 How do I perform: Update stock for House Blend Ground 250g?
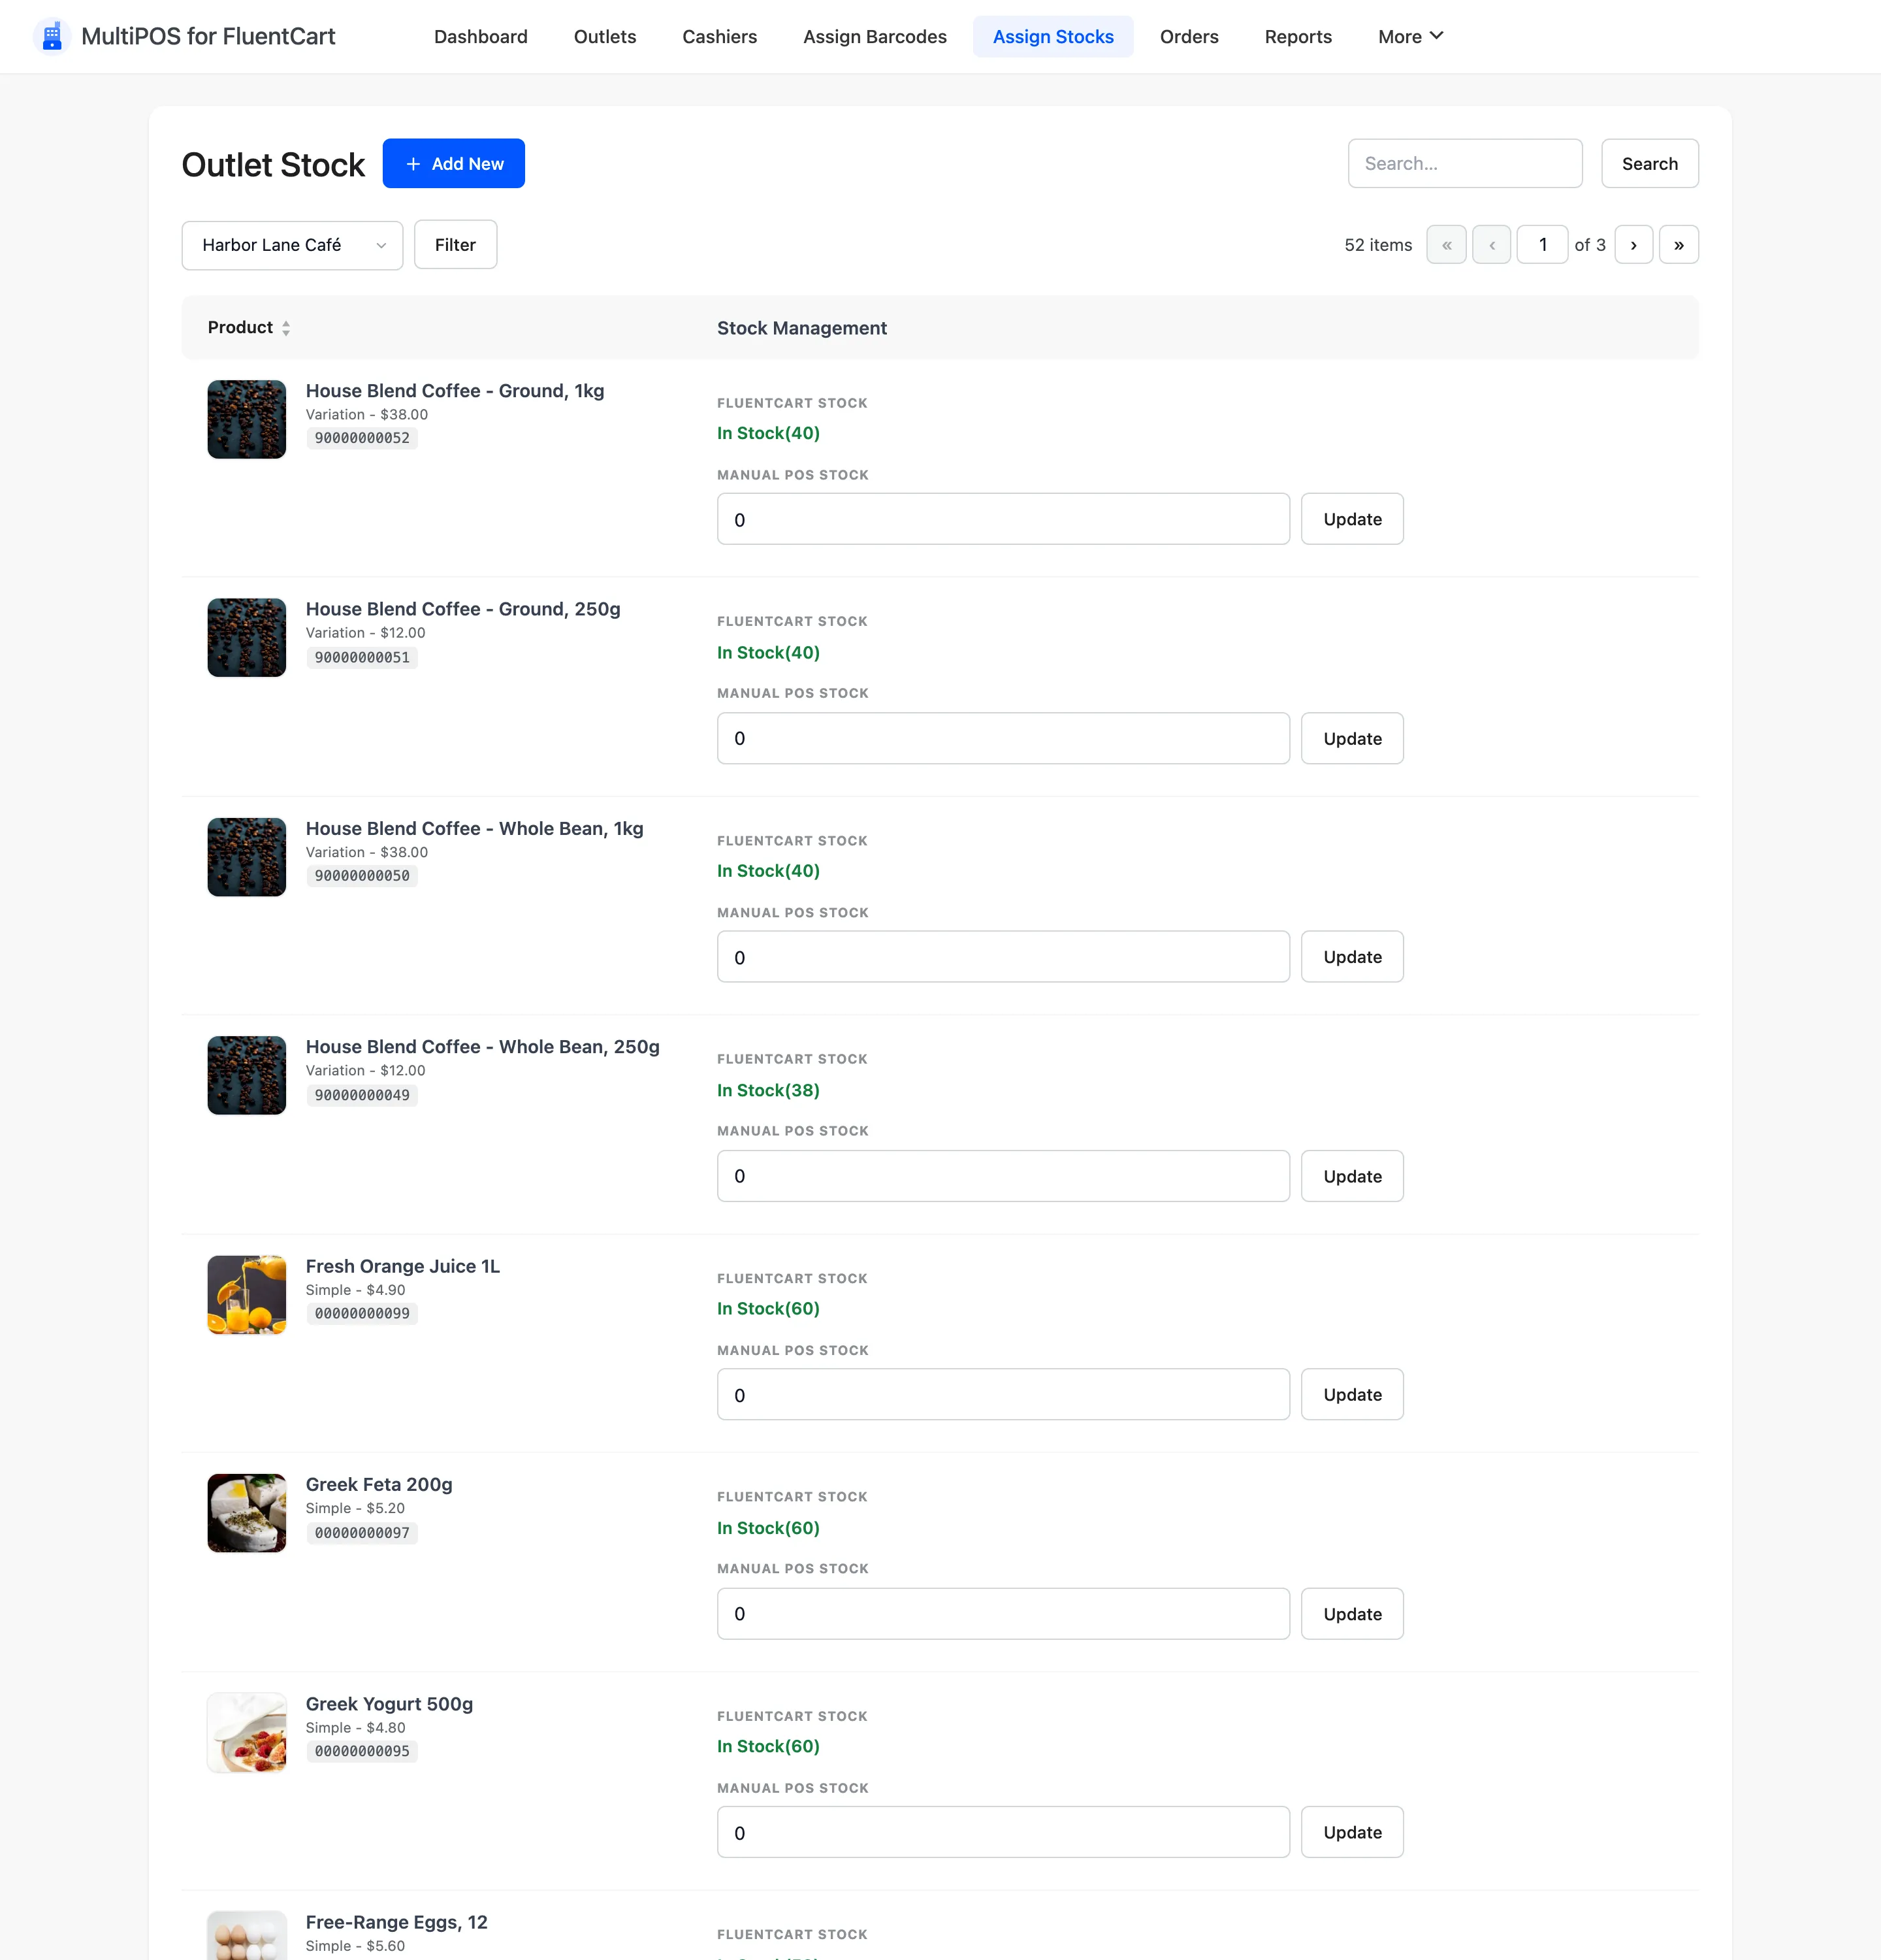[x=1351, y=738]
